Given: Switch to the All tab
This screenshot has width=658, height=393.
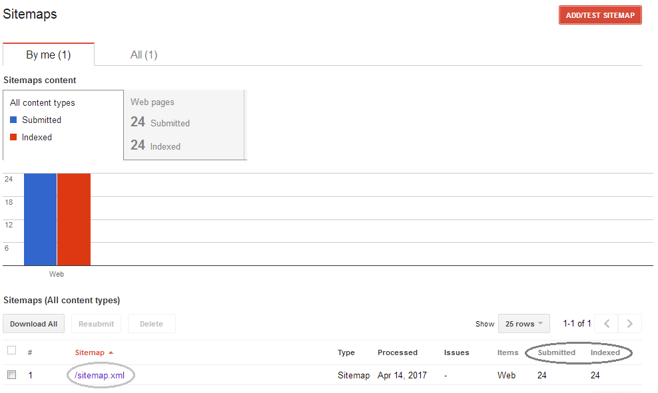Looking at the screenshot, I should click(x=144, y=55).
